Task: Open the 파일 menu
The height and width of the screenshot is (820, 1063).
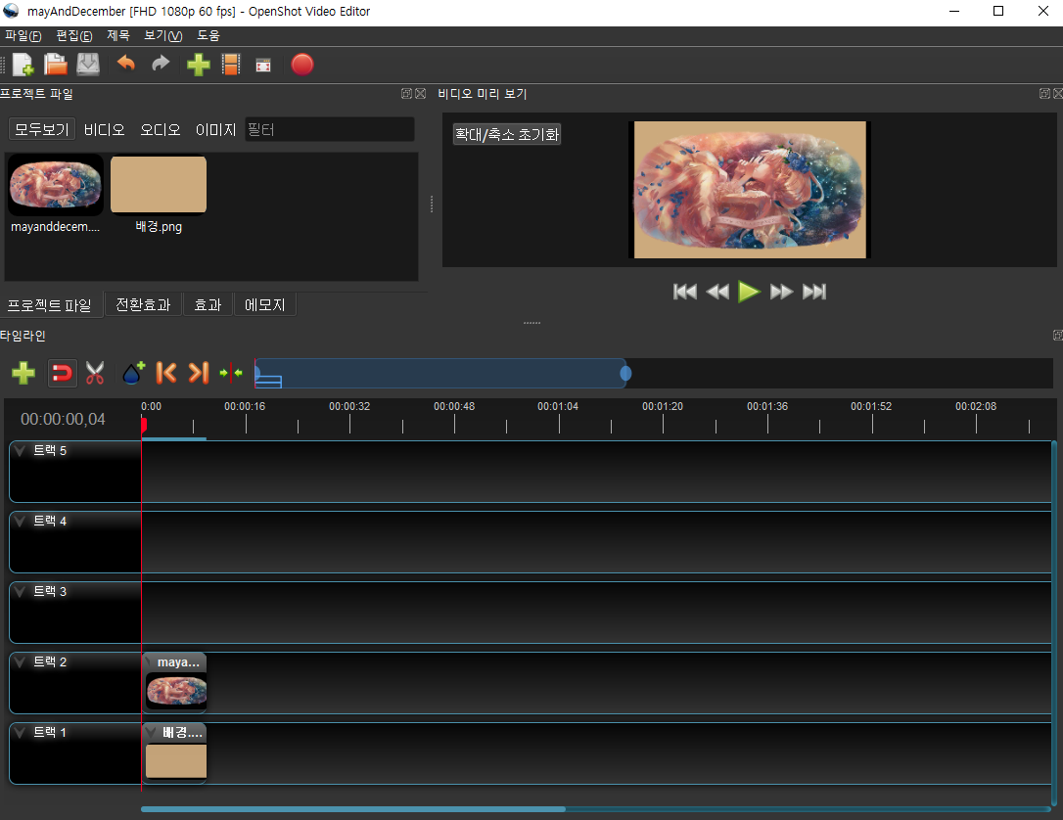Action: click(23, 36)
